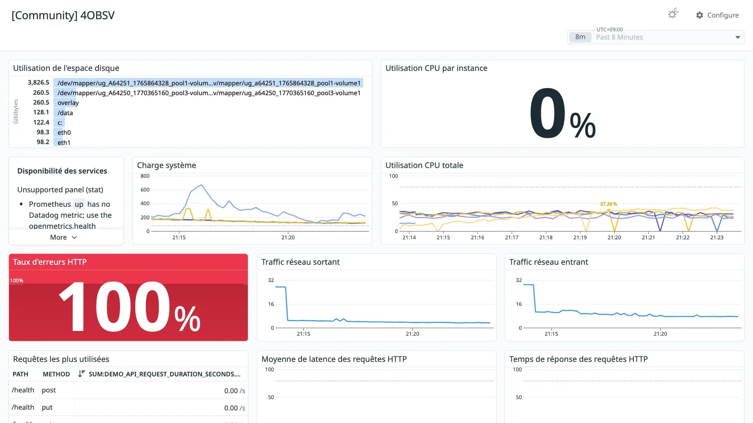This screenshot has width=753, height=423.
Task: Sort table by PATH column
Action: click(20, 374)
